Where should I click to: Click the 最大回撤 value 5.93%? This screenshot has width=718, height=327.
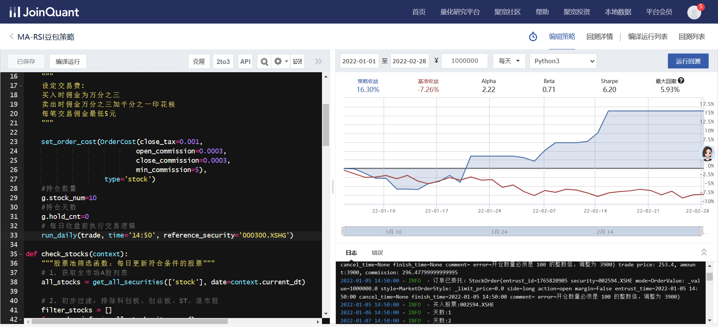point(670,90)
